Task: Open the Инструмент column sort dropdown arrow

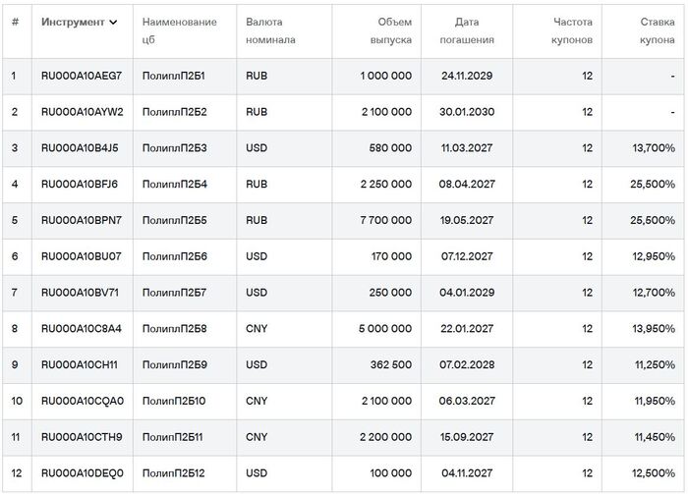Action: point(114,22)
